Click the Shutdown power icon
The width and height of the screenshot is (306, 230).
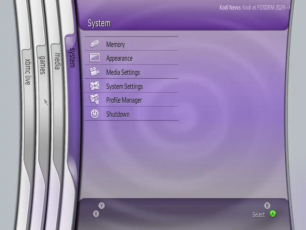tap(94, 114)
